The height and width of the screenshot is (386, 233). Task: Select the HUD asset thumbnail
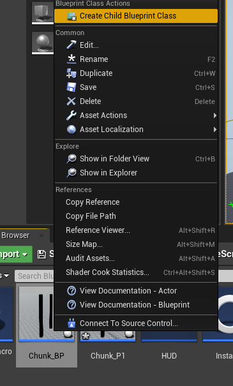[x=169, y=336]
